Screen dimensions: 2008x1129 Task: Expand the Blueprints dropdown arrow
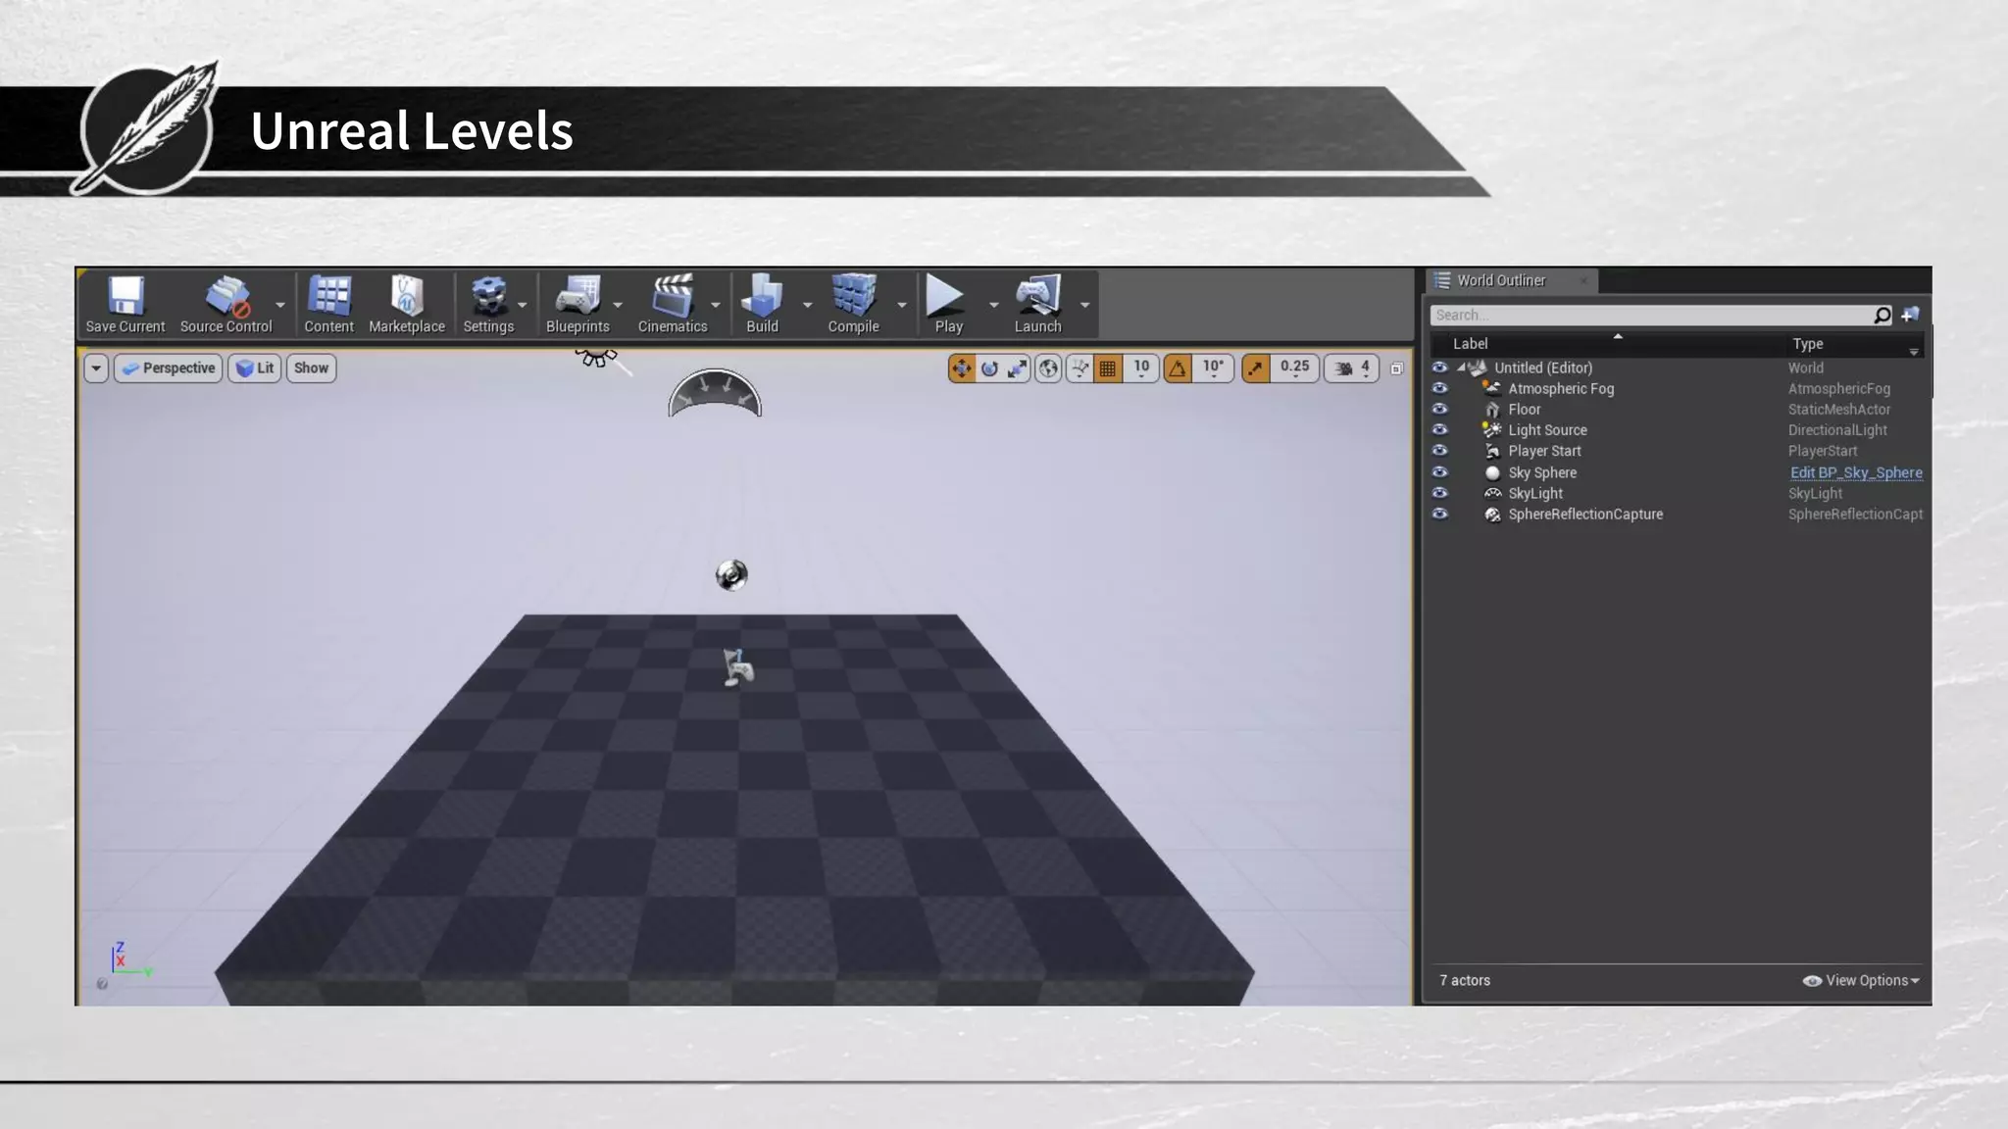[618, 305]
